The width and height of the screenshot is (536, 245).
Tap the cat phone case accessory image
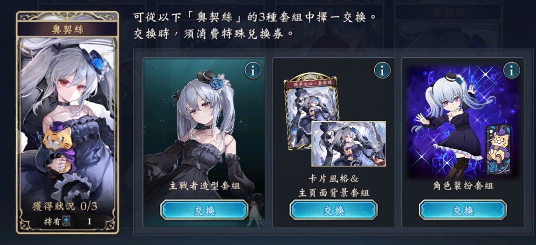coord(498,150)
